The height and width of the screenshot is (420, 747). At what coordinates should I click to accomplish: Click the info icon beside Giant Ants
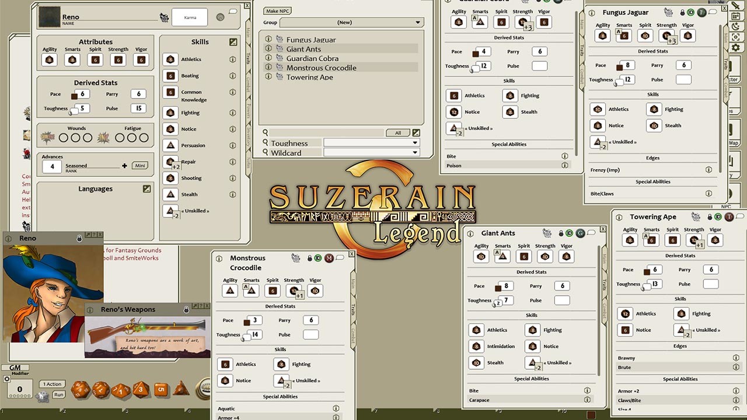pyautogui.click(x=268, y=49)
